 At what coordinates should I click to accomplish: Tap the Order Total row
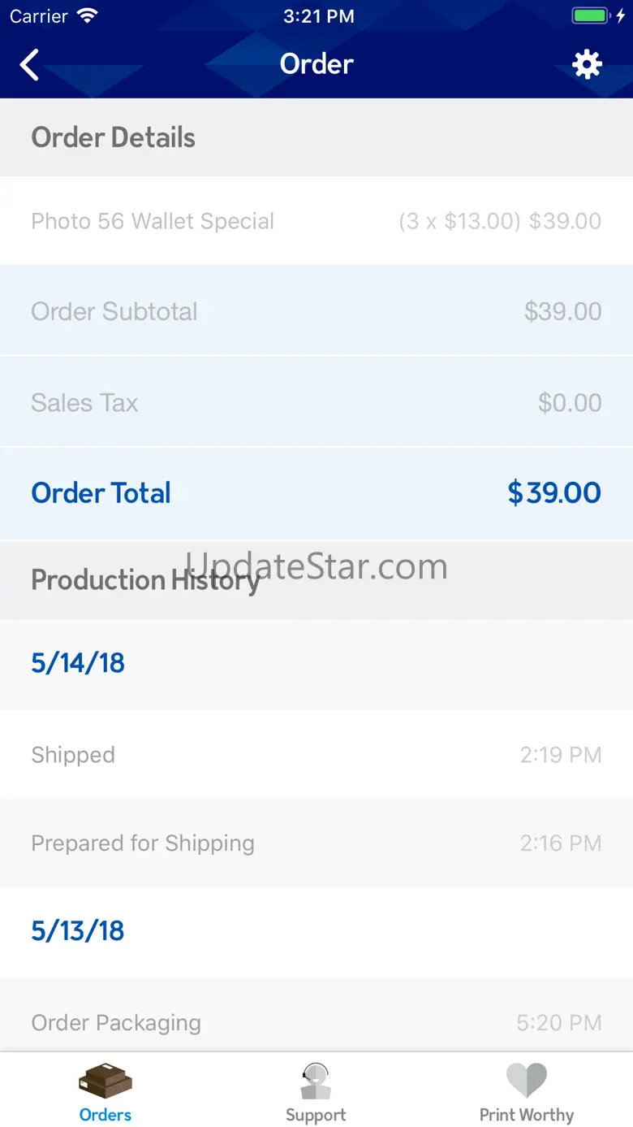tap(316, 492)
